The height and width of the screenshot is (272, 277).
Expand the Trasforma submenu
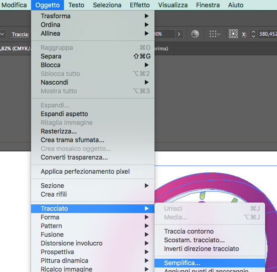(x=93, y=16)
